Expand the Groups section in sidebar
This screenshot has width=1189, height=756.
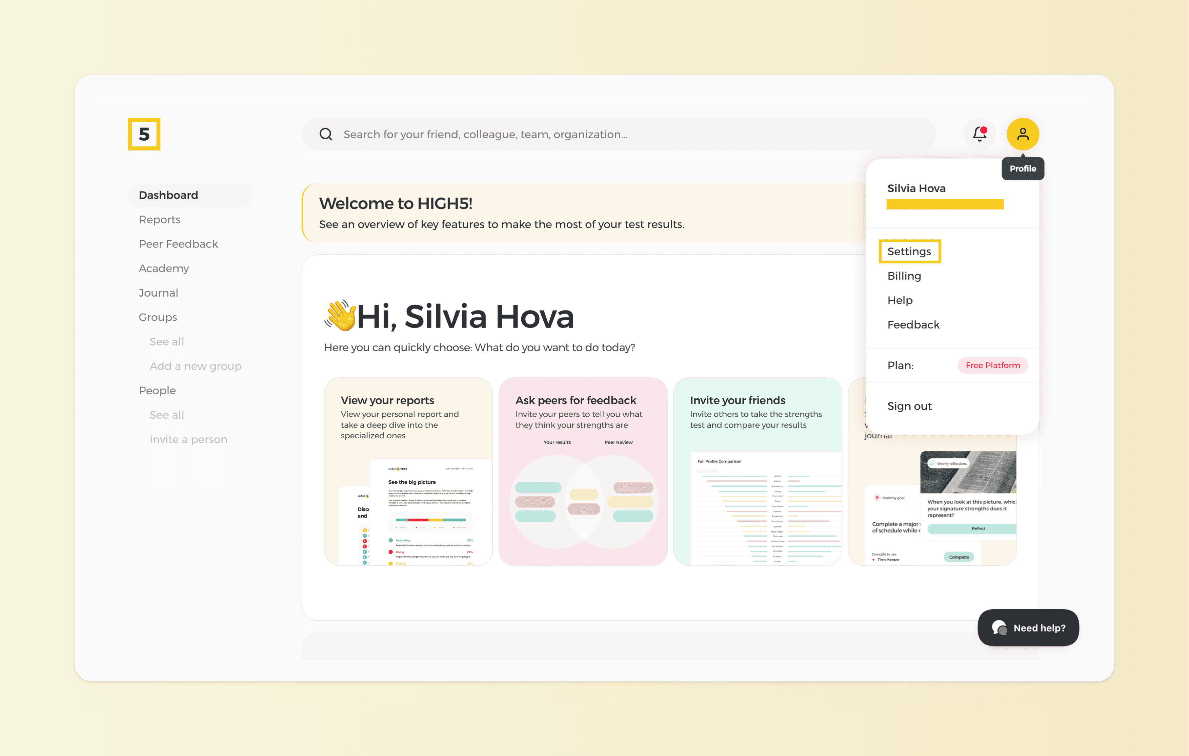point(158,317)
